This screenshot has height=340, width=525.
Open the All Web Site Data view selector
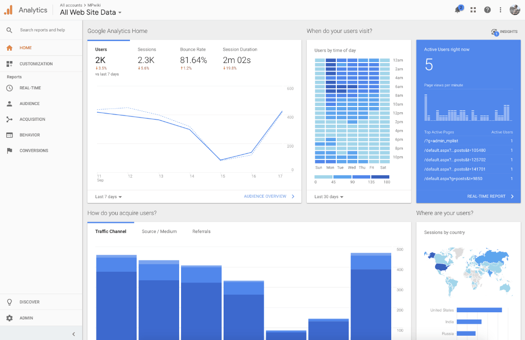[x=90, y=12]
